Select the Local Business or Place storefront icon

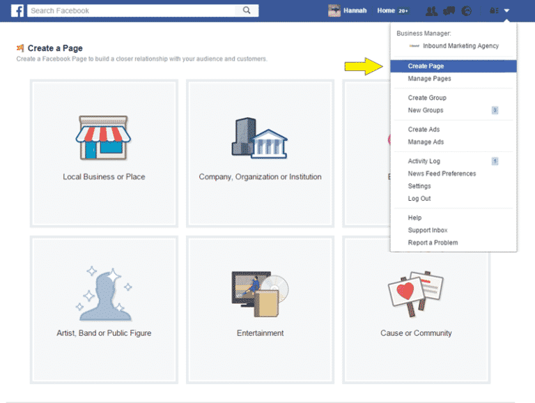(104, 137)
